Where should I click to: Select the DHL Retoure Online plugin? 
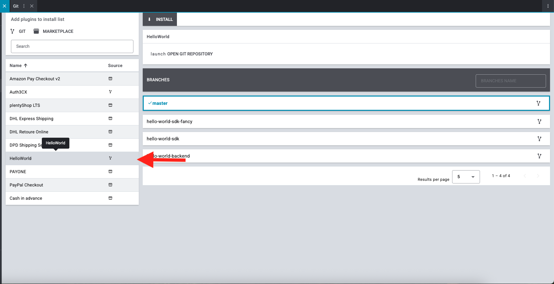(x=72, y=132)
